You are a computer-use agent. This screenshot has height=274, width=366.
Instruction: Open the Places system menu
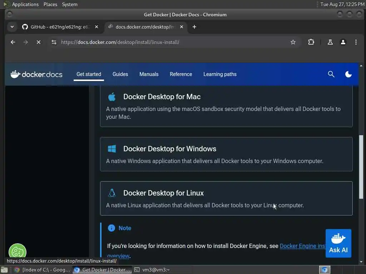point(50,4)
